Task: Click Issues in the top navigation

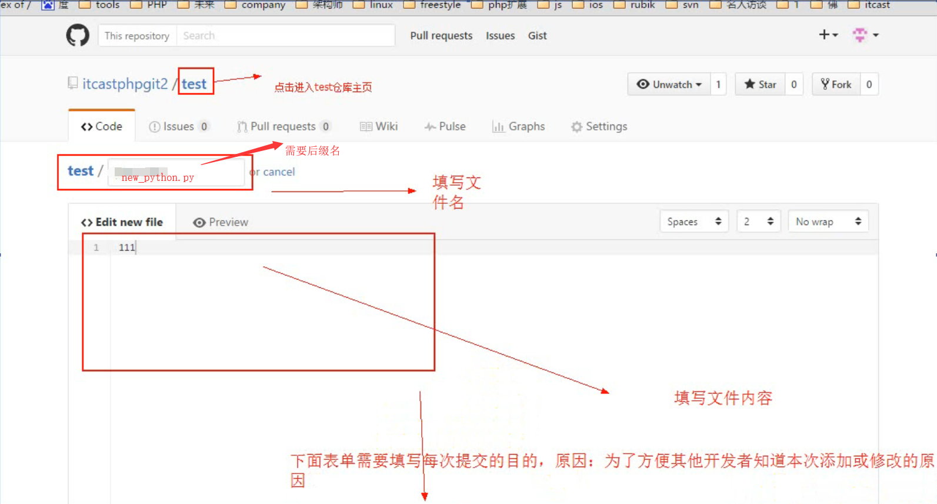Action: click(x=500, y=36)
